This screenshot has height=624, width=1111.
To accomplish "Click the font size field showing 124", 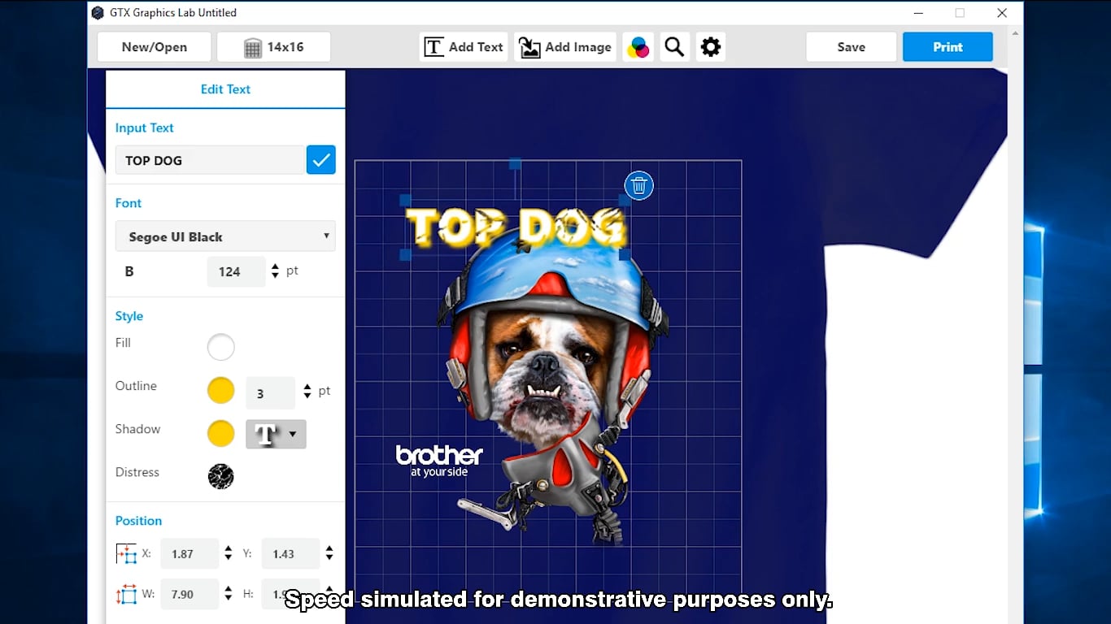I will pyautogui.click(x=236, y=271).
